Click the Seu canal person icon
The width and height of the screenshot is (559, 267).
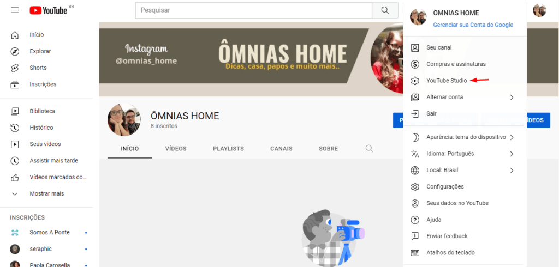tap(415, 48)
